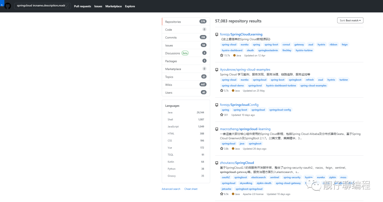This screenshot has height=202, width=383.
Task: Click the repo icon beside forezp/SpringCloudLearning
Action: [x=217, y=35]
